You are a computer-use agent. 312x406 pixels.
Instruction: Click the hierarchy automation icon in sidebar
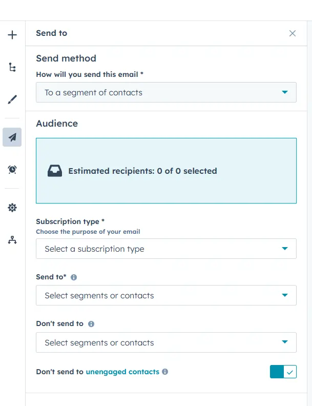[12, 239]
